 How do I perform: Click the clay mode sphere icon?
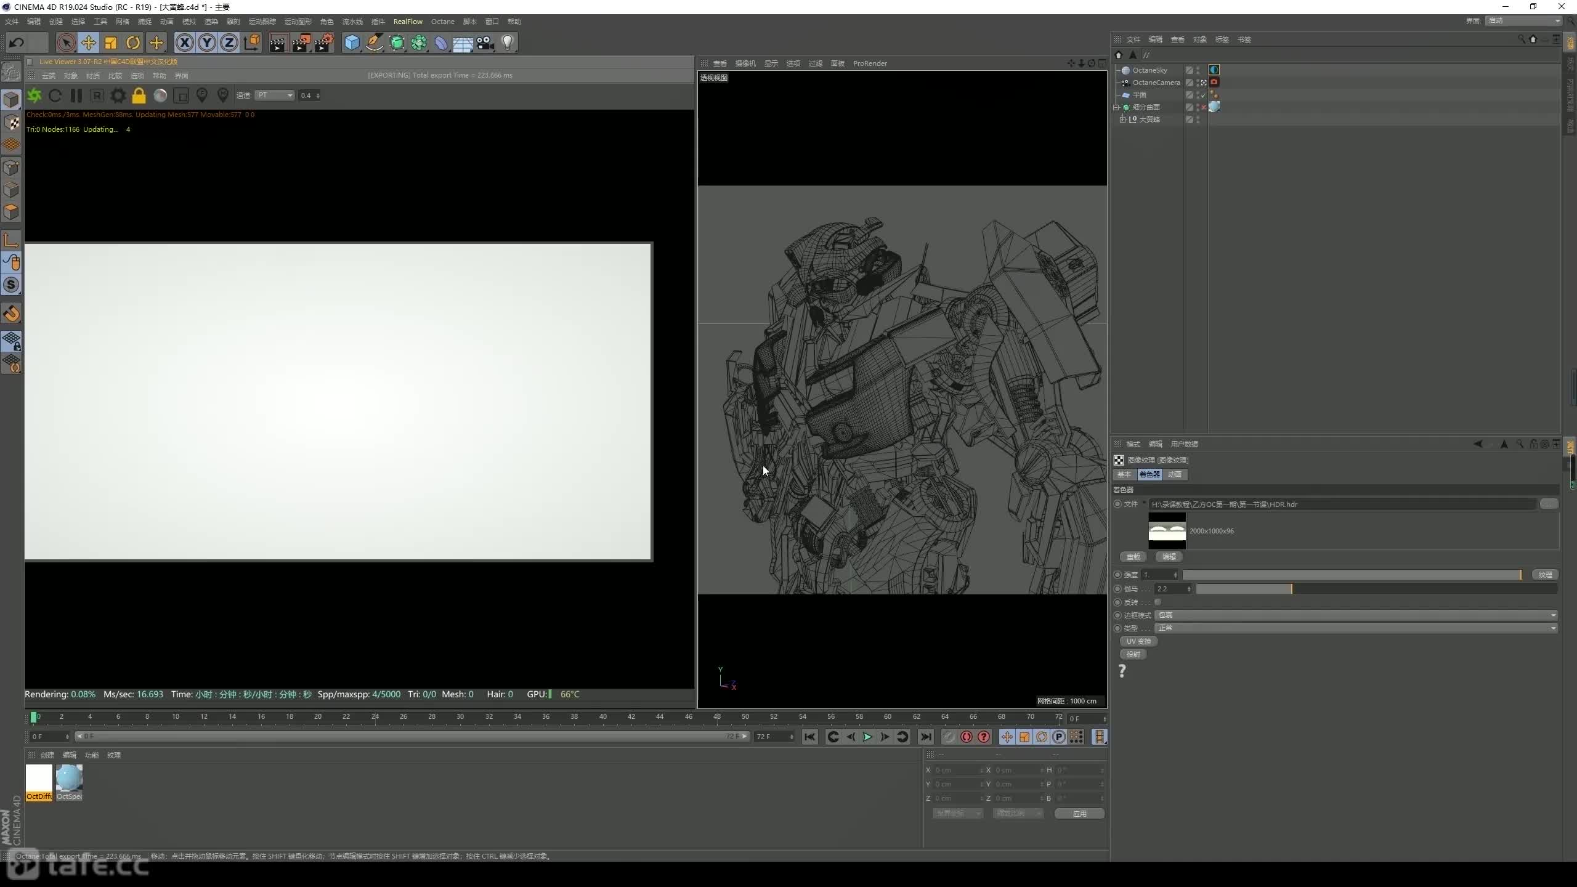[x=160, y=95]
